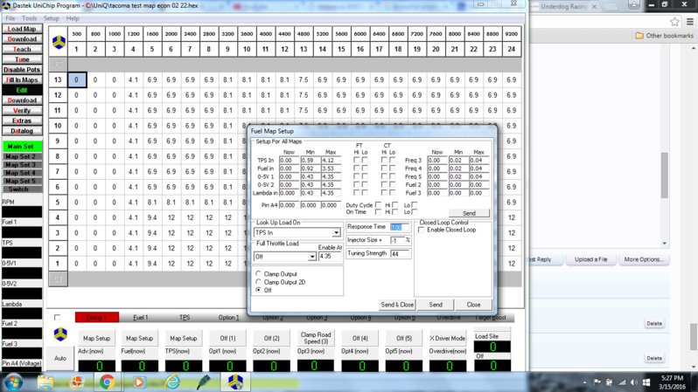Click the Dastek UniChip title bar icon
This screenshot has width=698, height=392.
[x=6, y=6]
